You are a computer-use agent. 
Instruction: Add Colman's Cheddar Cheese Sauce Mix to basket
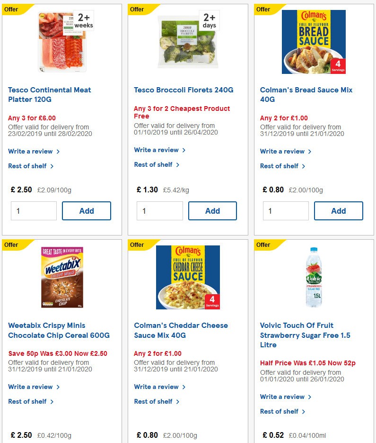click(x=213, y=441)
